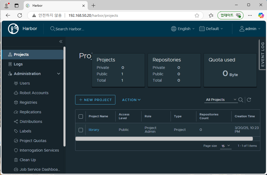Sort by Access Level column header
The height and width of the screenshot is (175, 267).
coord(124,116)
